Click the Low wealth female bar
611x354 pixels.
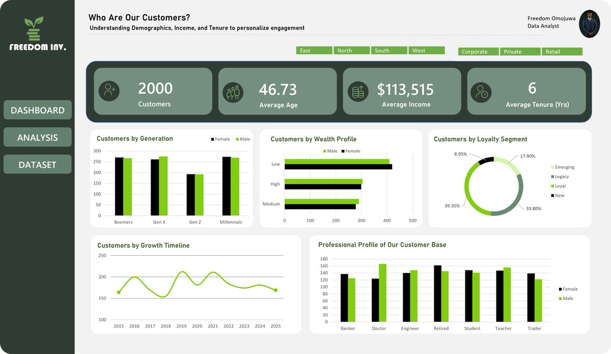click(338, 167)
